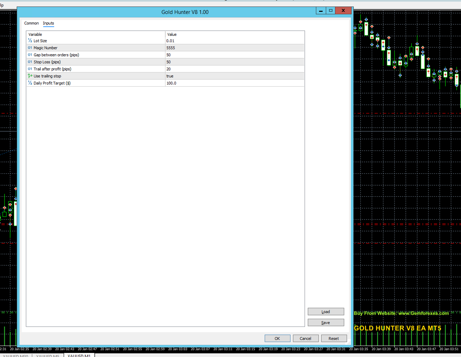Select the Trail after profit (pips) label
This screenshot has width=461, height=357.
click(x=52, y=69)
